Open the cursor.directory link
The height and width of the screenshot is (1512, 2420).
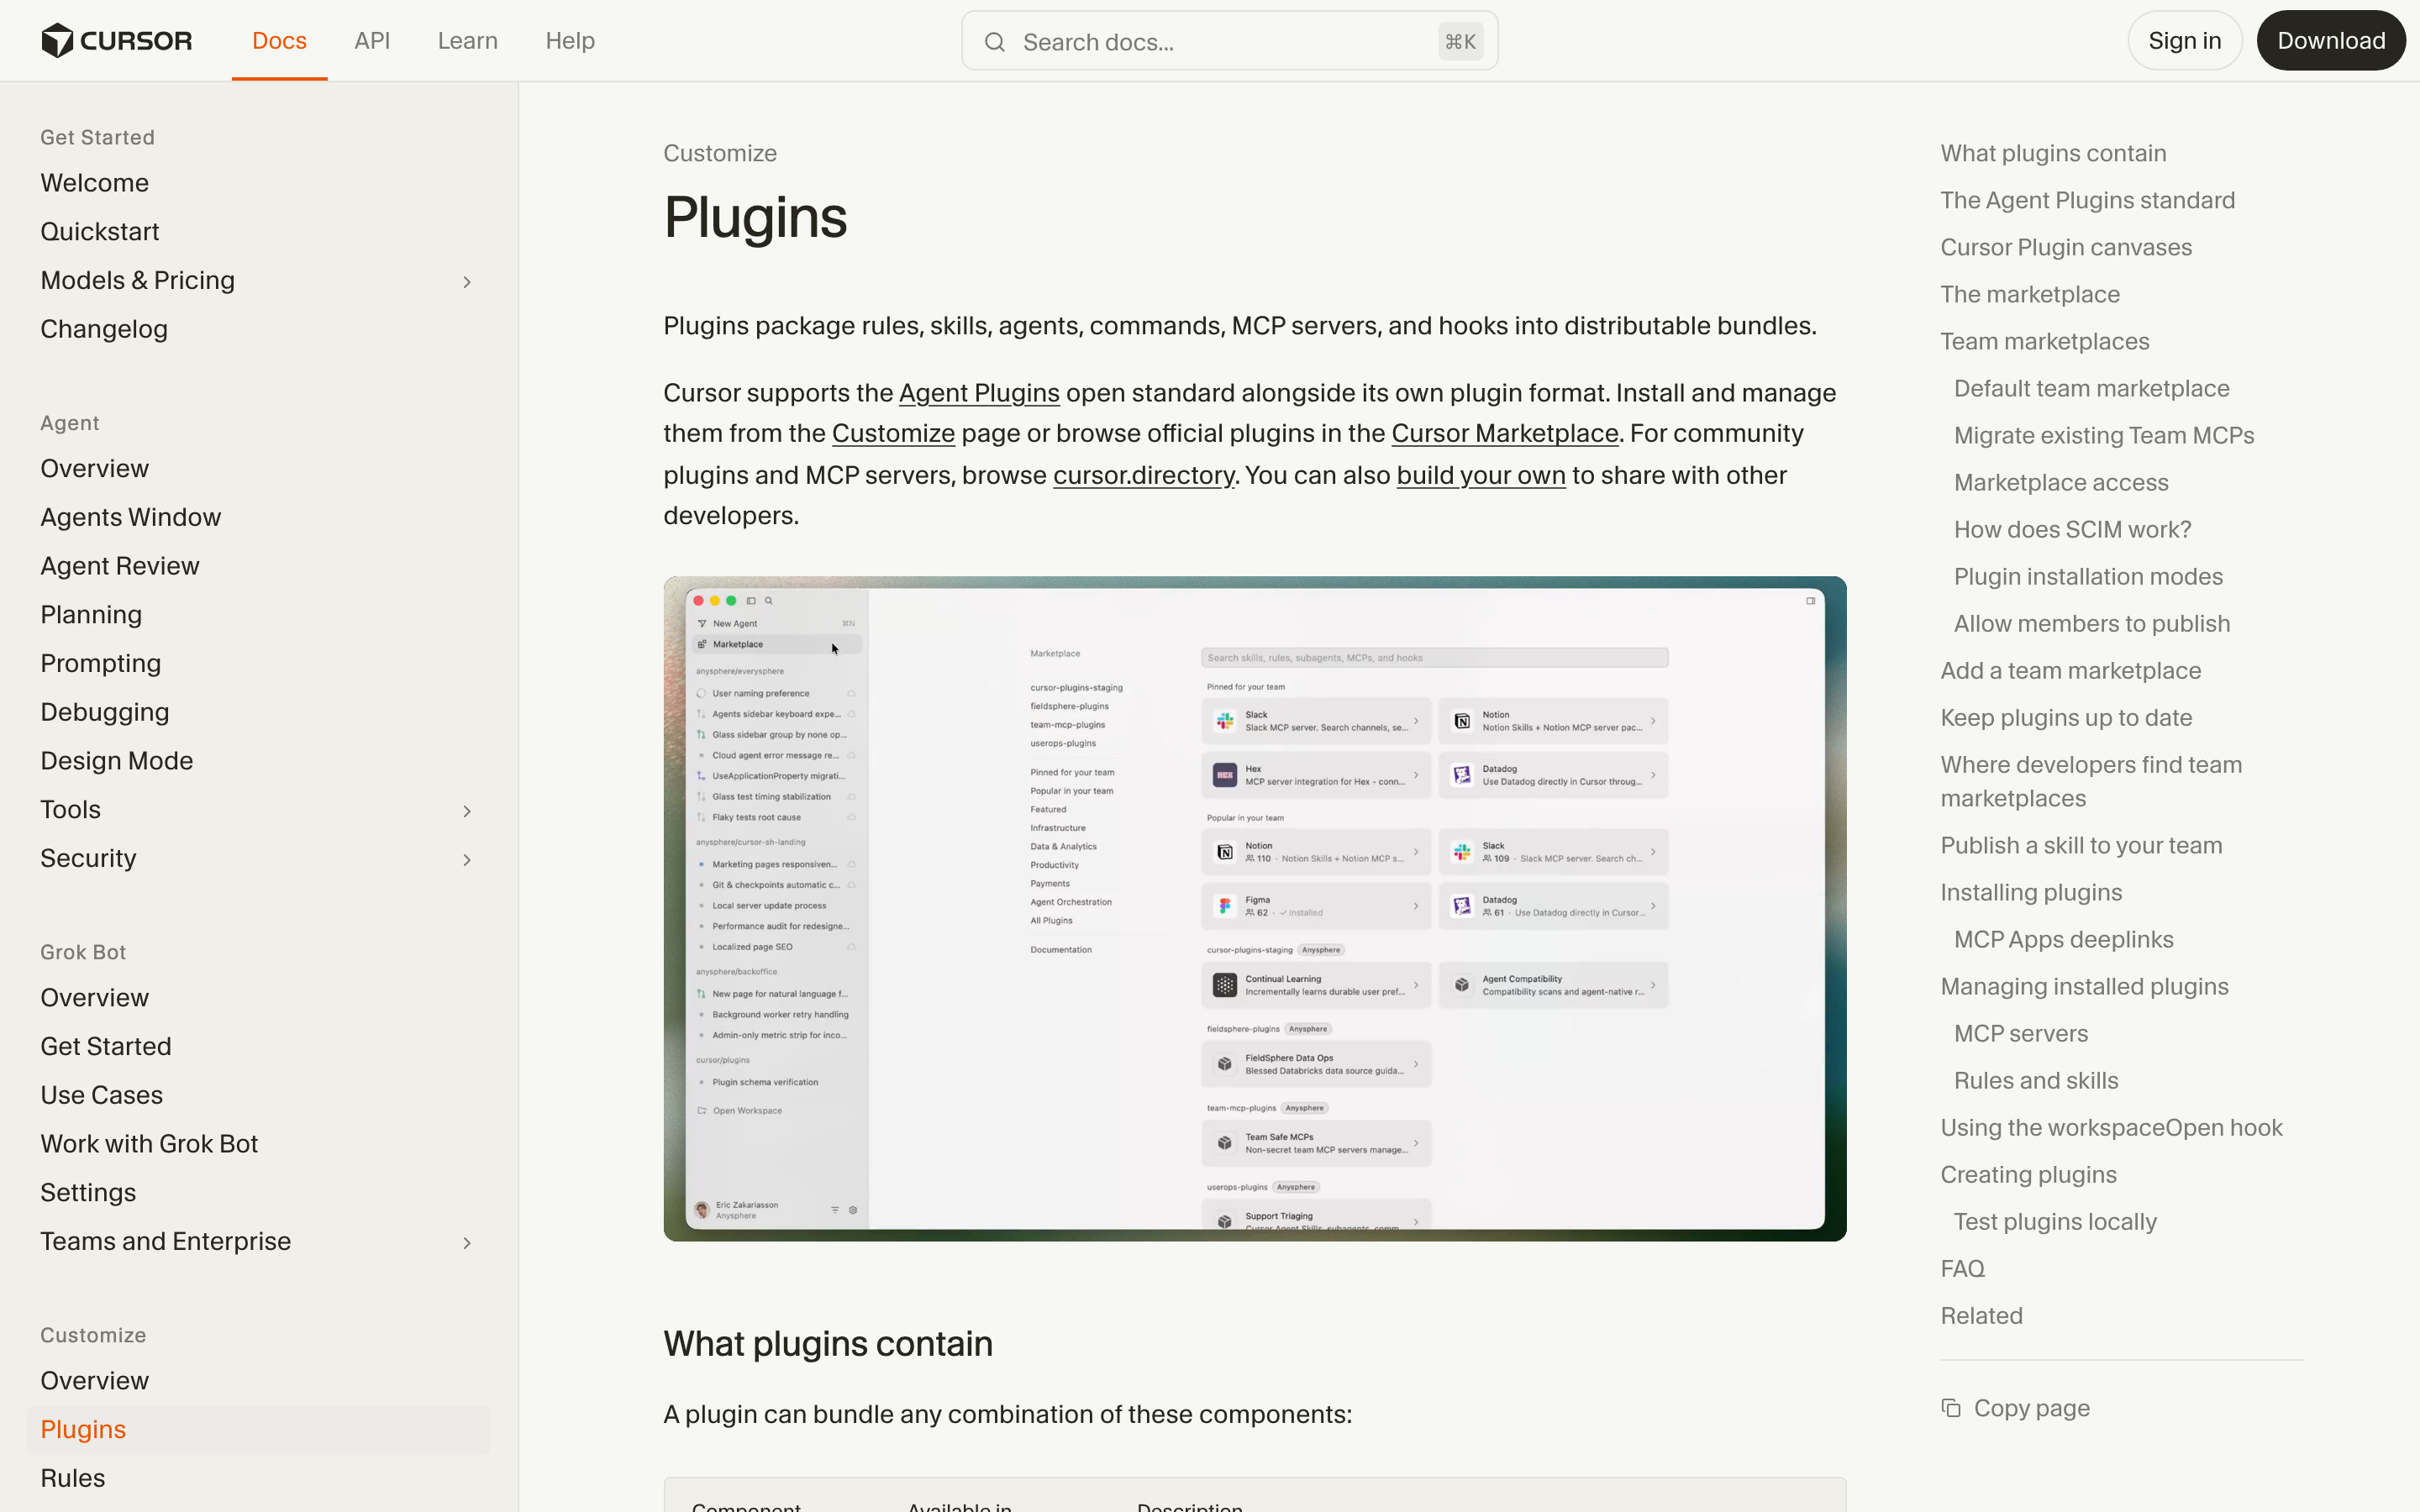tap(1143, 475)
